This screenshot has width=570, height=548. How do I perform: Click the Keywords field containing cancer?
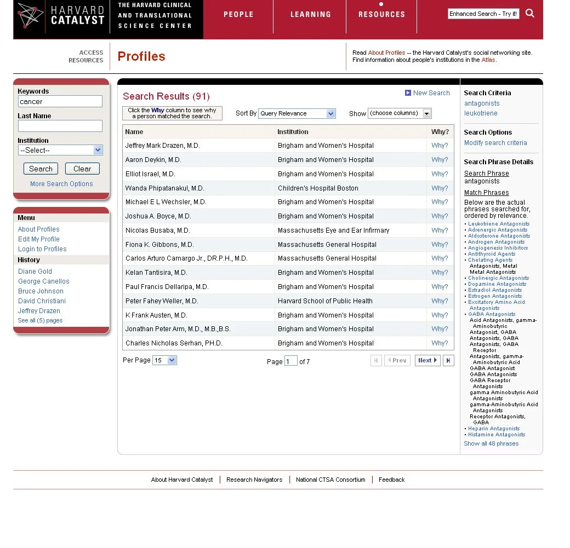[60, 102]
